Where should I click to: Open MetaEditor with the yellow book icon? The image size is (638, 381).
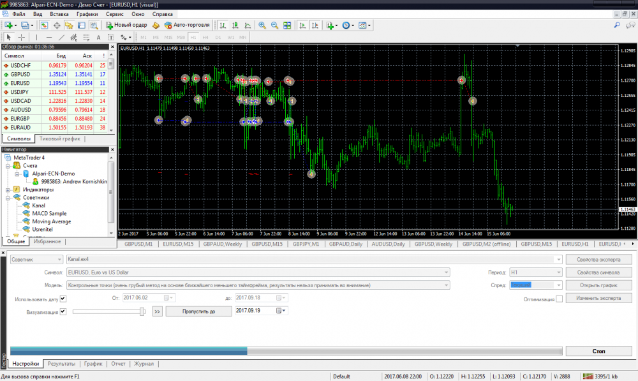(156, 26)
